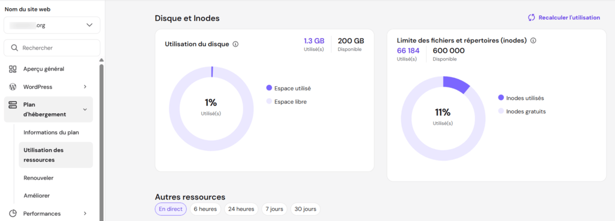615x221 pixels.
Task: Open the website domain dropdown
Action: [x=52, y=25]
